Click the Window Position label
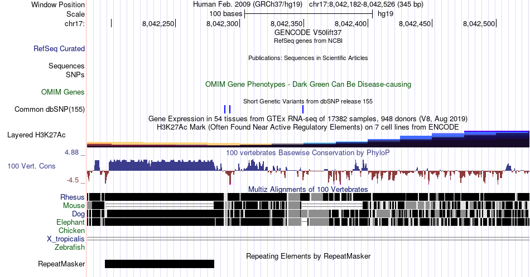Screen dimensions: 530x277 58,4
